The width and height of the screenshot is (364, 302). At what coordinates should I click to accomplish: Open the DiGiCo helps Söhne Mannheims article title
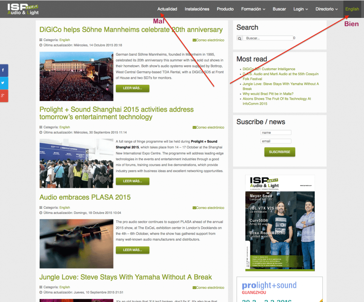131,30
